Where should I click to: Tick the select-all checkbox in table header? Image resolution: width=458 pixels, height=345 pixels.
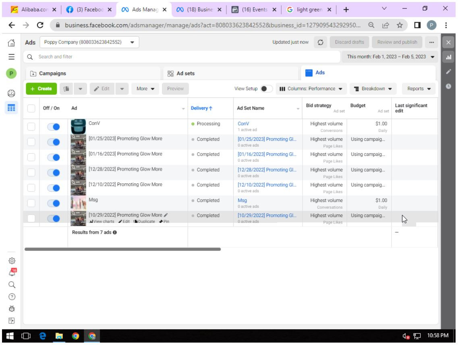(31, 108)
